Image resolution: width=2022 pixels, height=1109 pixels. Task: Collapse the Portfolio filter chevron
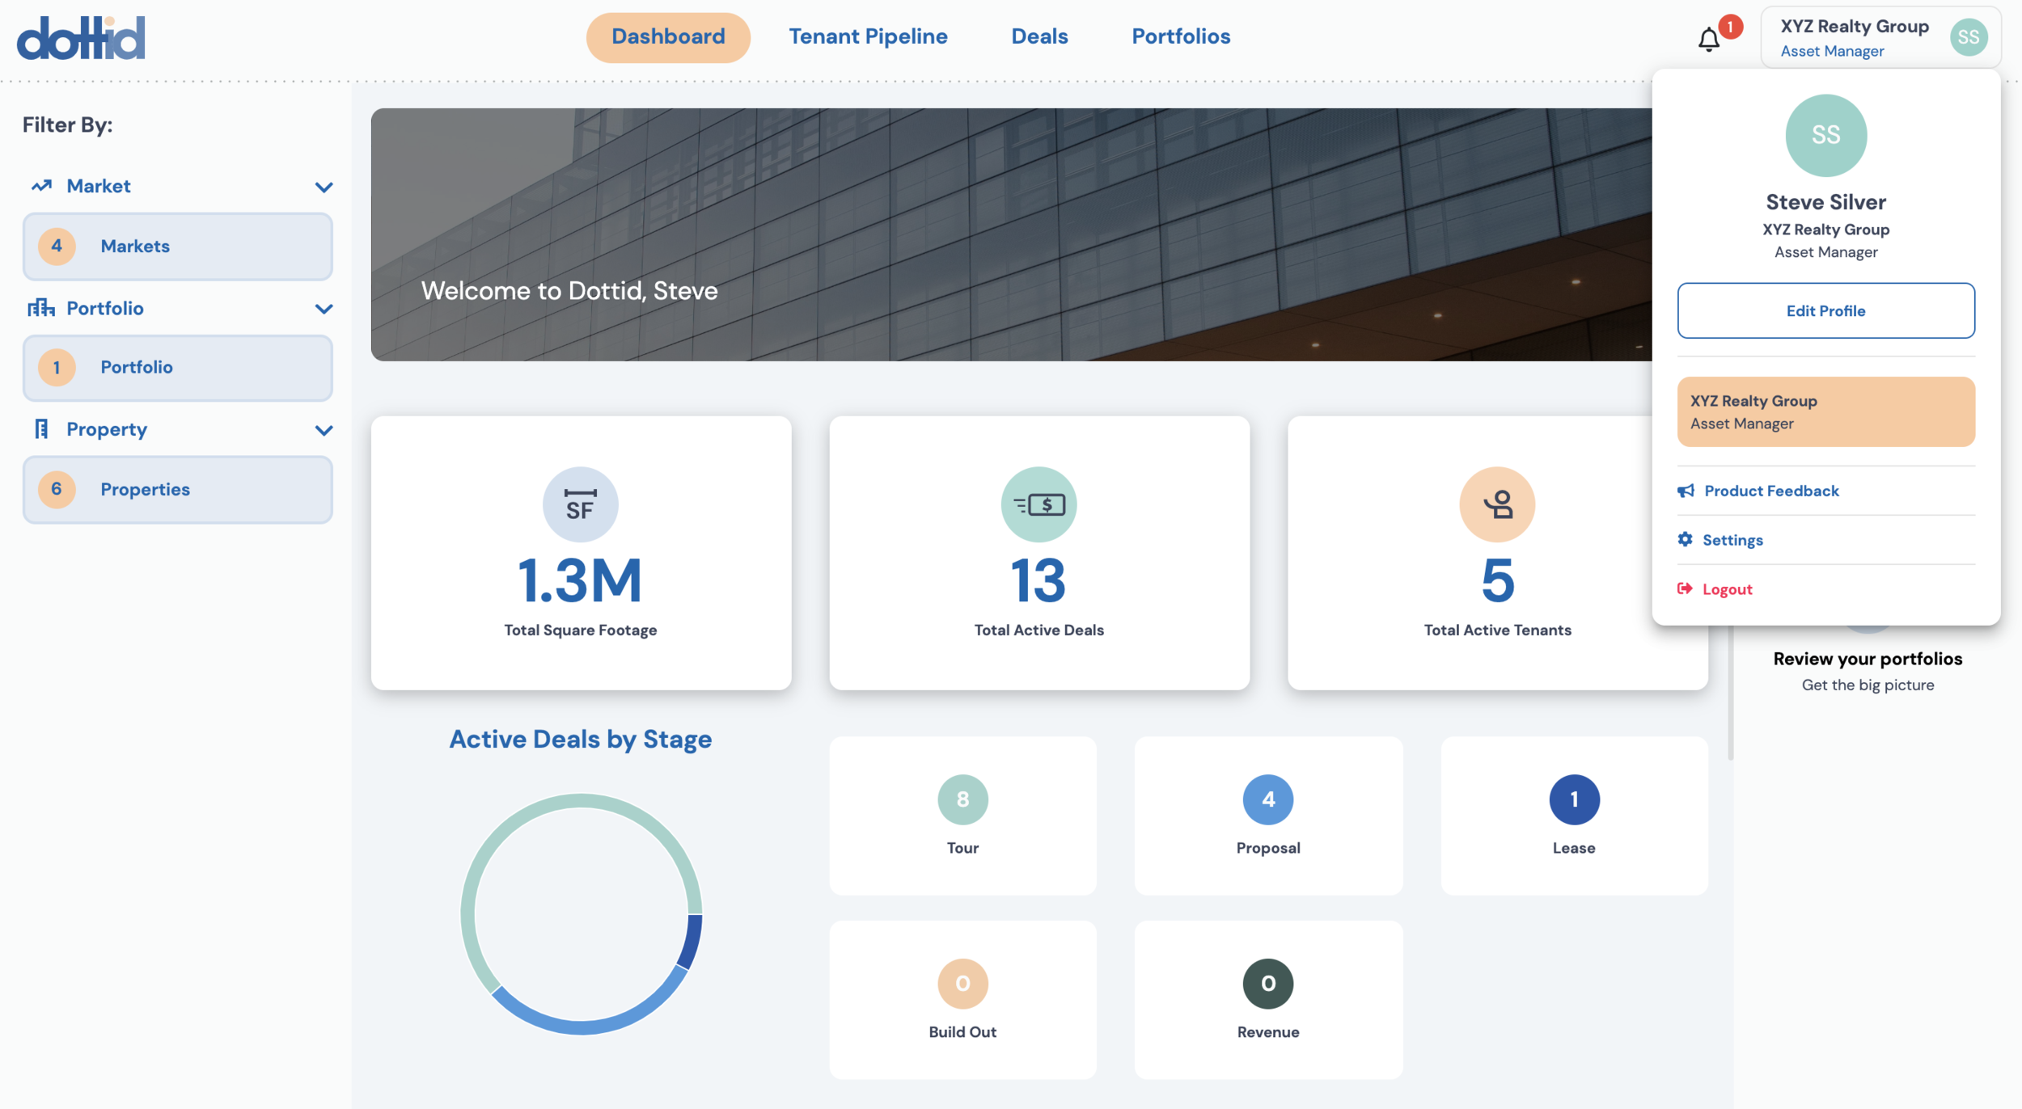point(324,309)
